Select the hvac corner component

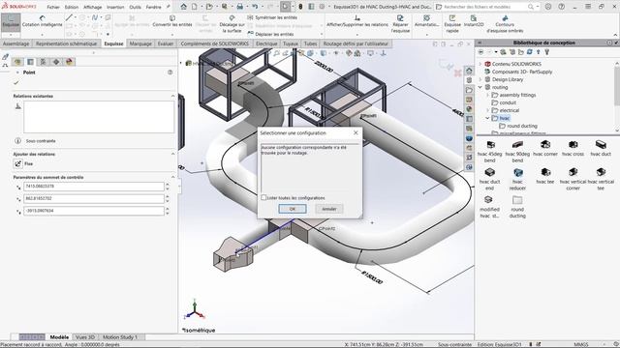click(545, 148)
